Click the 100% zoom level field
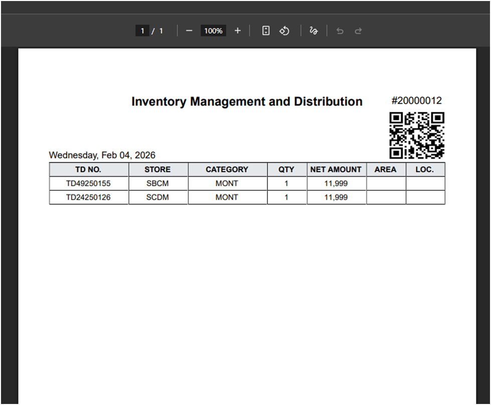The image size is (491, 405). pyautogui.click(x=213, y=31)
